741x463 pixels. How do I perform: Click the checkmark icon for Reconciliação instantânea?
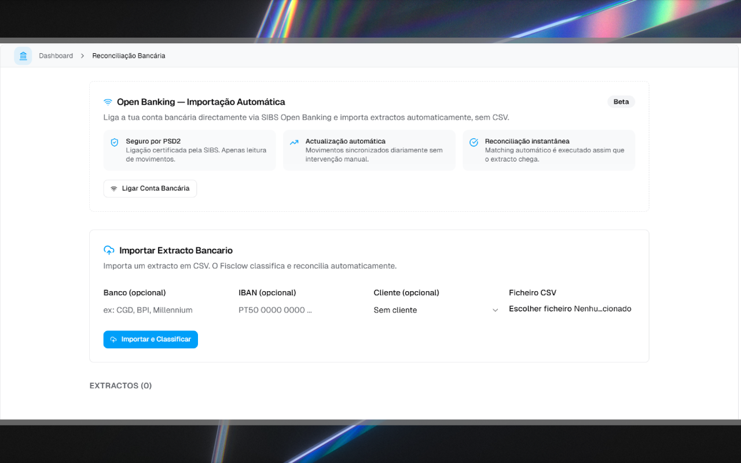pos(474,142)
